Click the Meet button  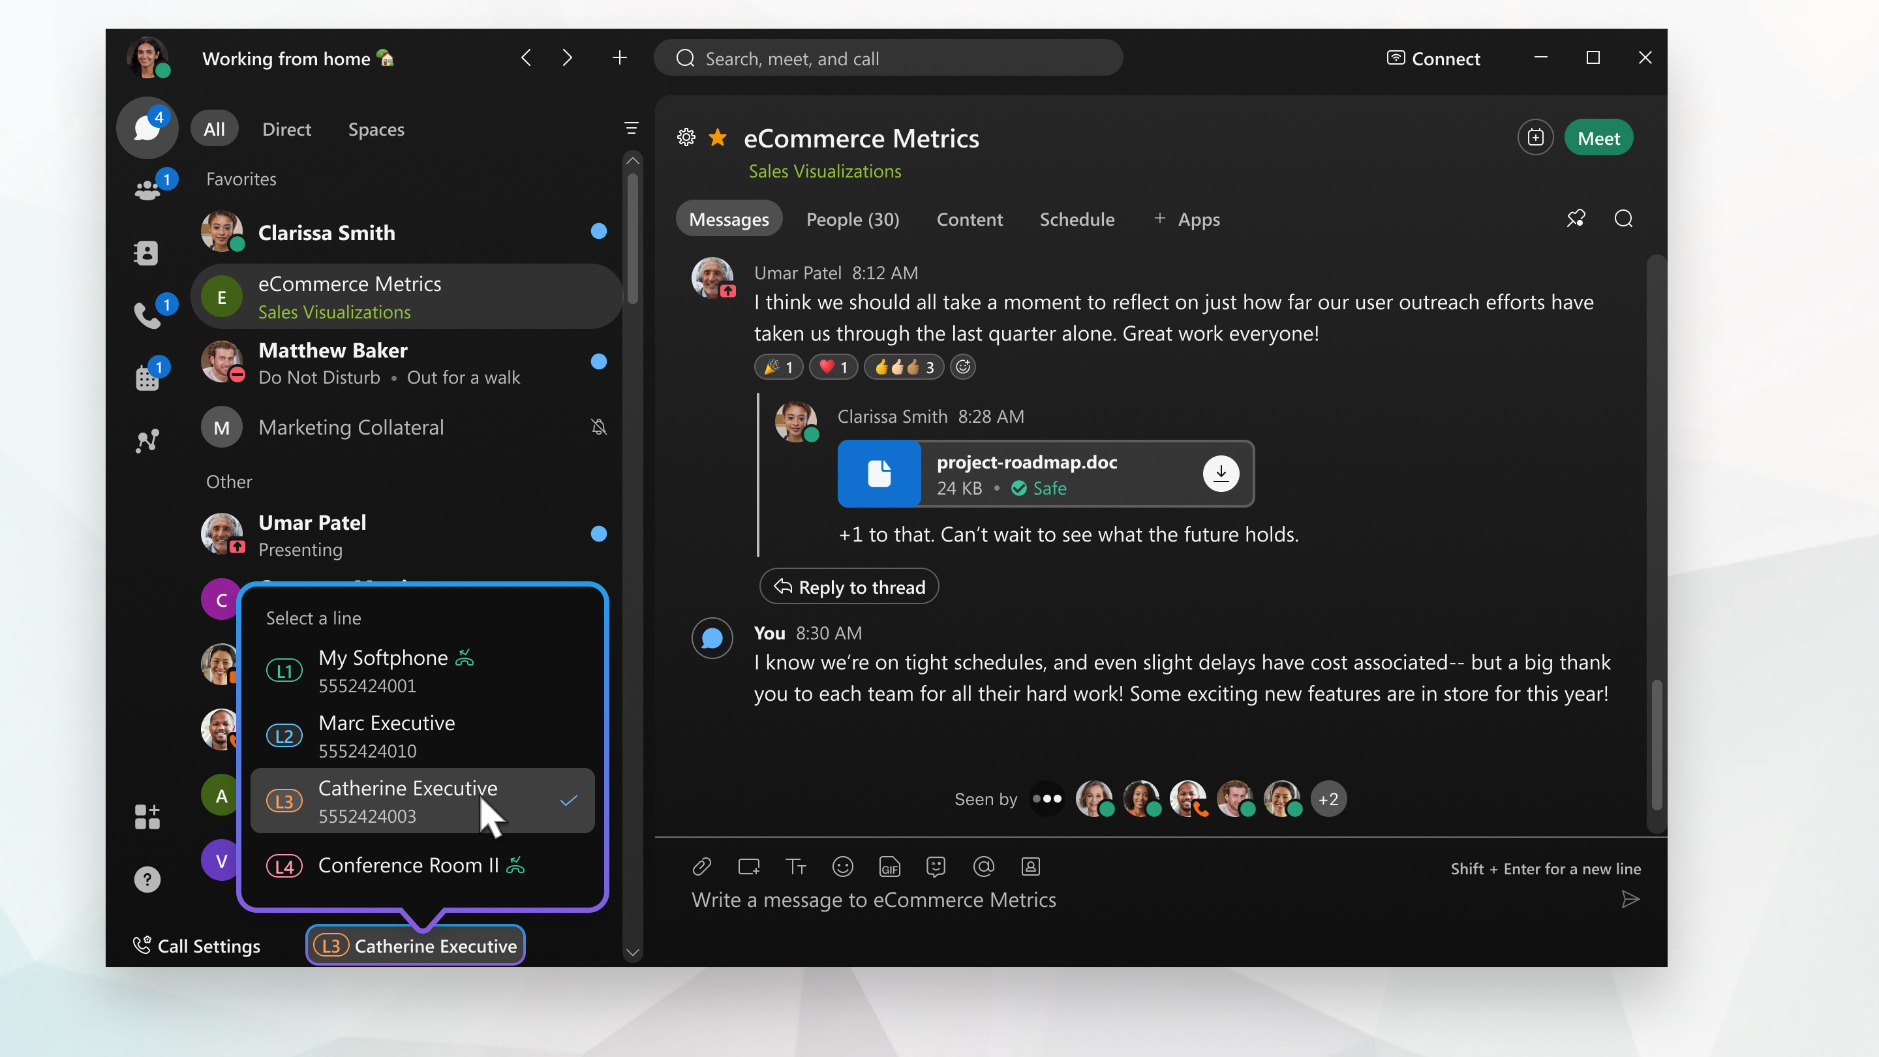tap(1598, 137)
